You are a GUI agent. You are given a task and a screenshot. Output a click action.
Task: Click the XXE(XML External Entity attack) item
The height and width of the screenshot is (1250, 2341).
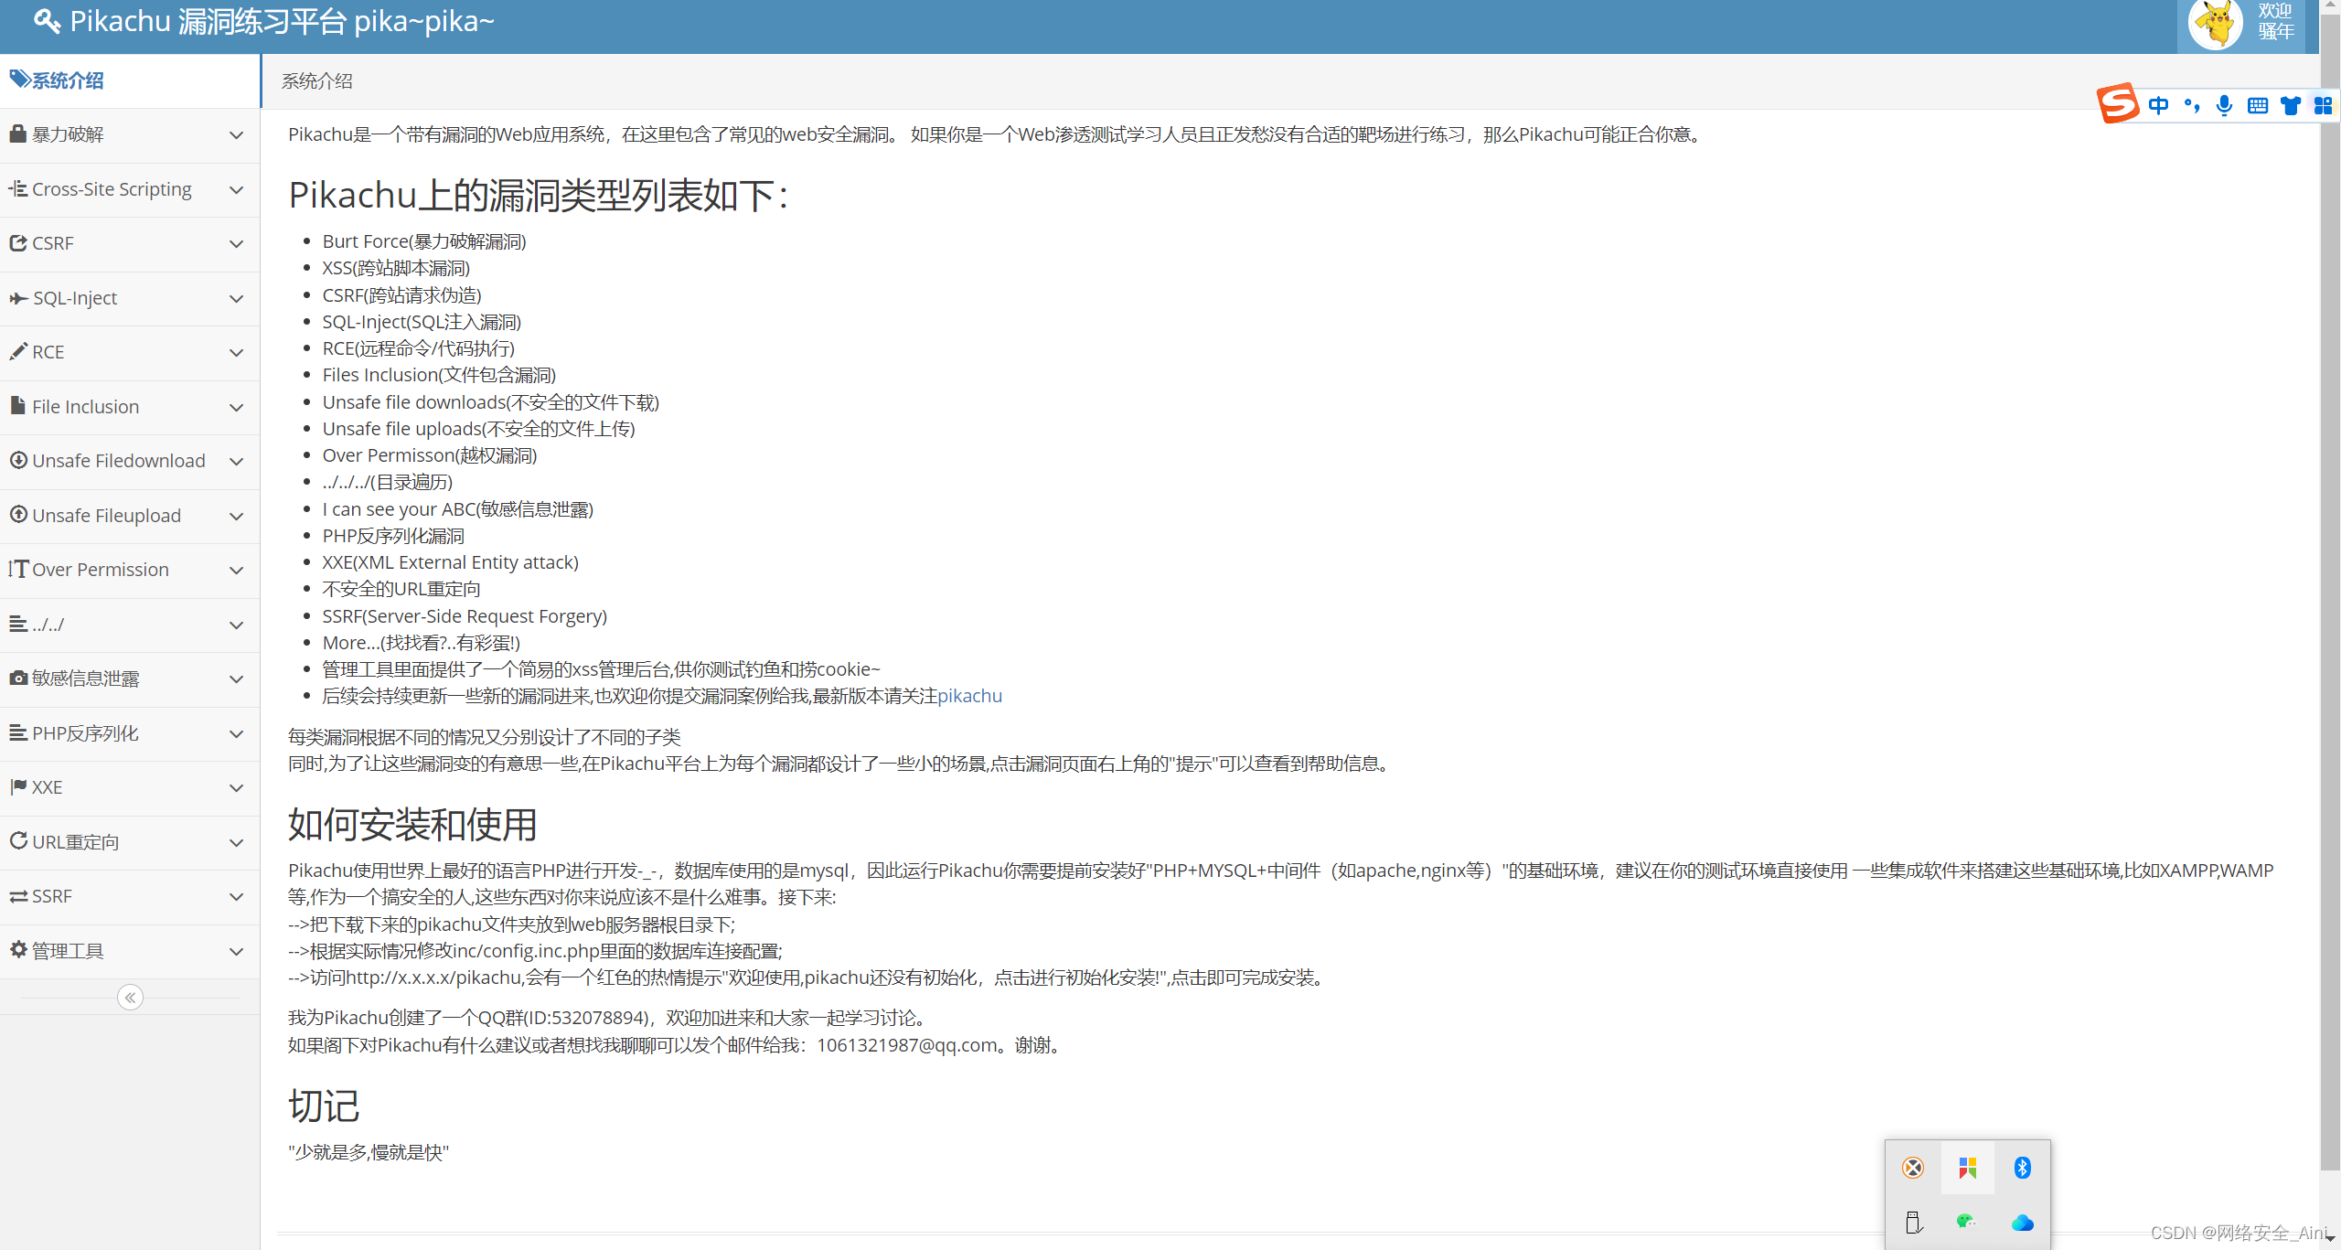click(x=451, y=562)
